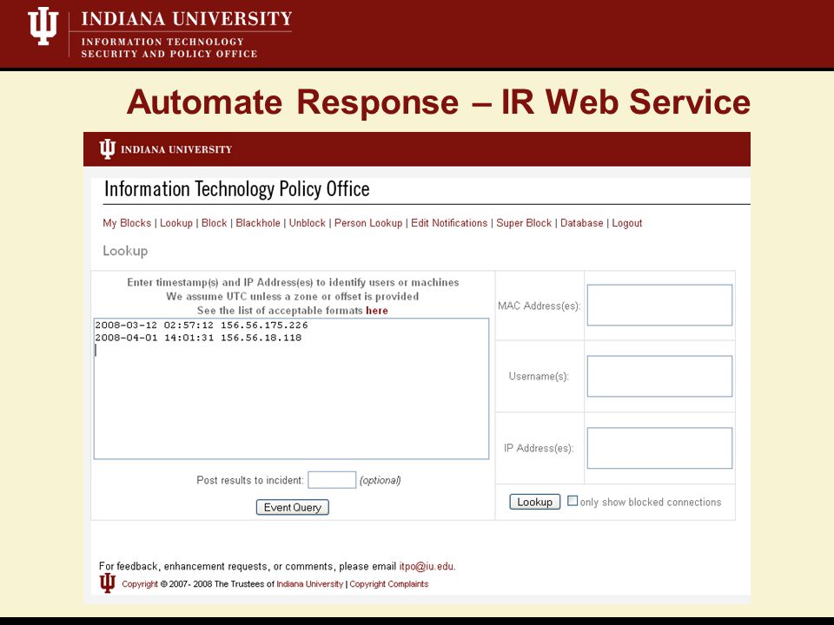Email itpo@iu.edu link
The image size is (834, 625).
pyautogui.click(x=427, y=567)
